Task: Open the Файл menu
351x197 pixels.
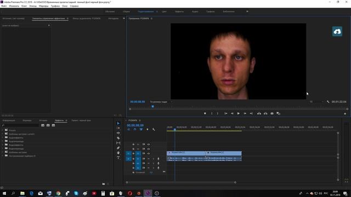Action: pos(4,6)
